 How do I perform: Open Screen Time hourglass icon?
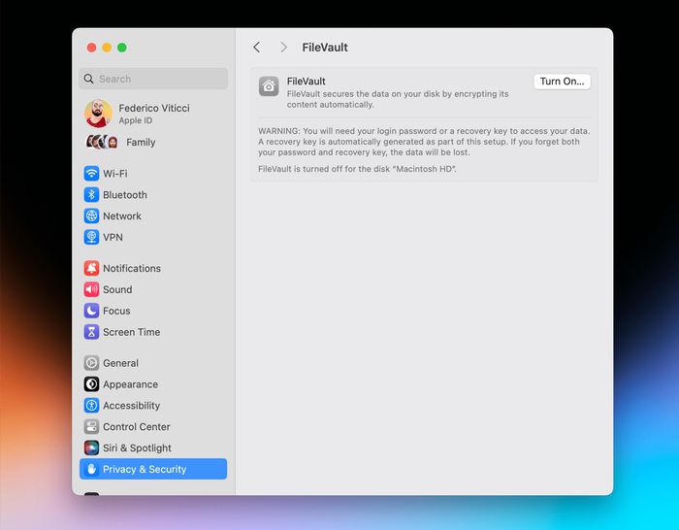[91, 333]
